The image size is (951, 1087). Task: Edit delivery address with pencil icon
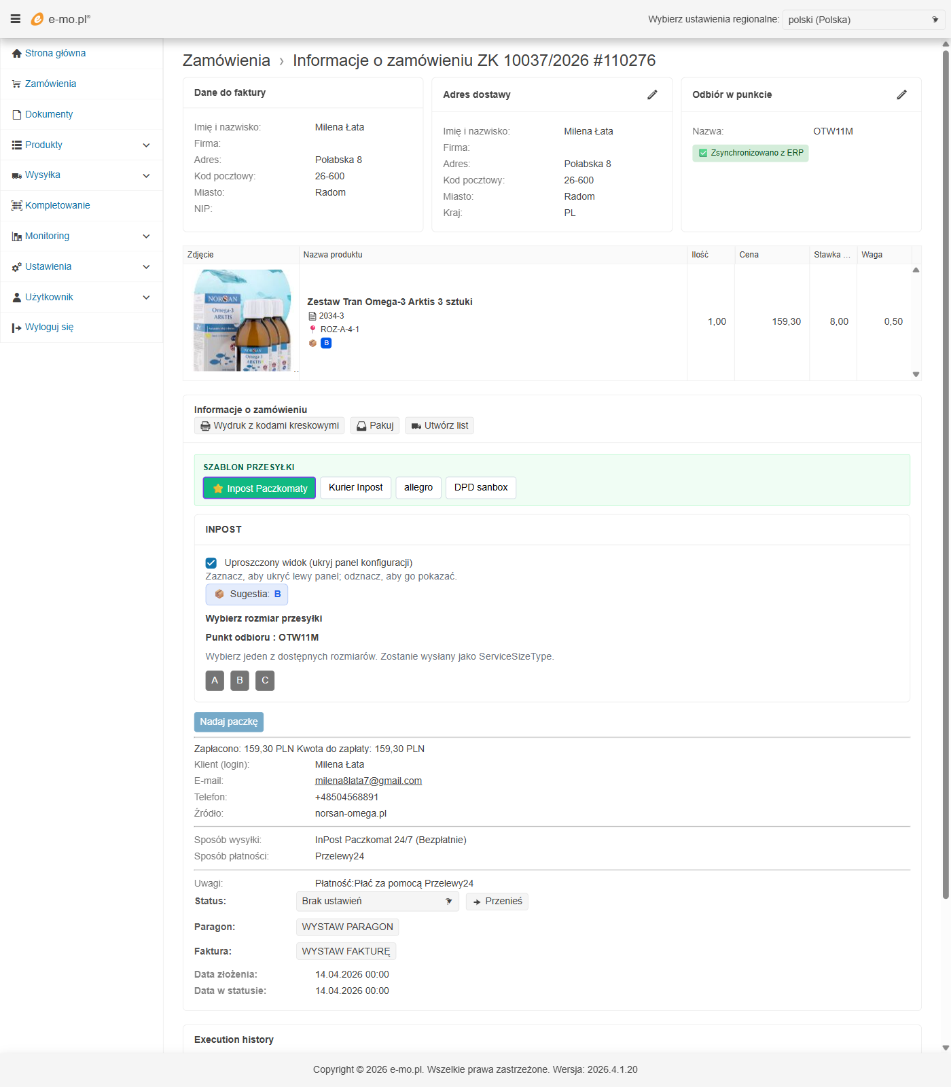click(652, 94)
